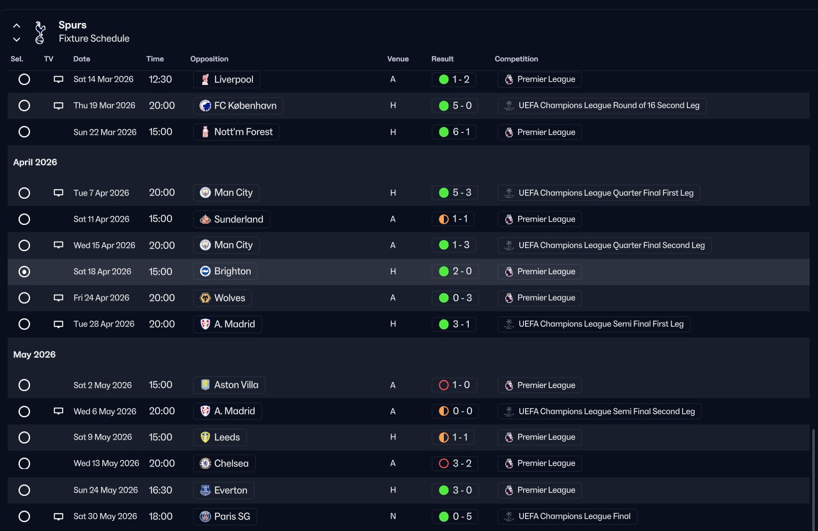Click the down chevron beside Spurs
Screen dimensions: 818x531
[17, 39]
